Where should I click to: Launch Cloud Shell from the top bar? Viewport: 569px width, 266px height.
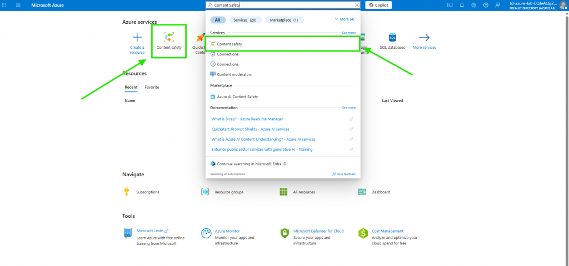[x=450, y=5]
